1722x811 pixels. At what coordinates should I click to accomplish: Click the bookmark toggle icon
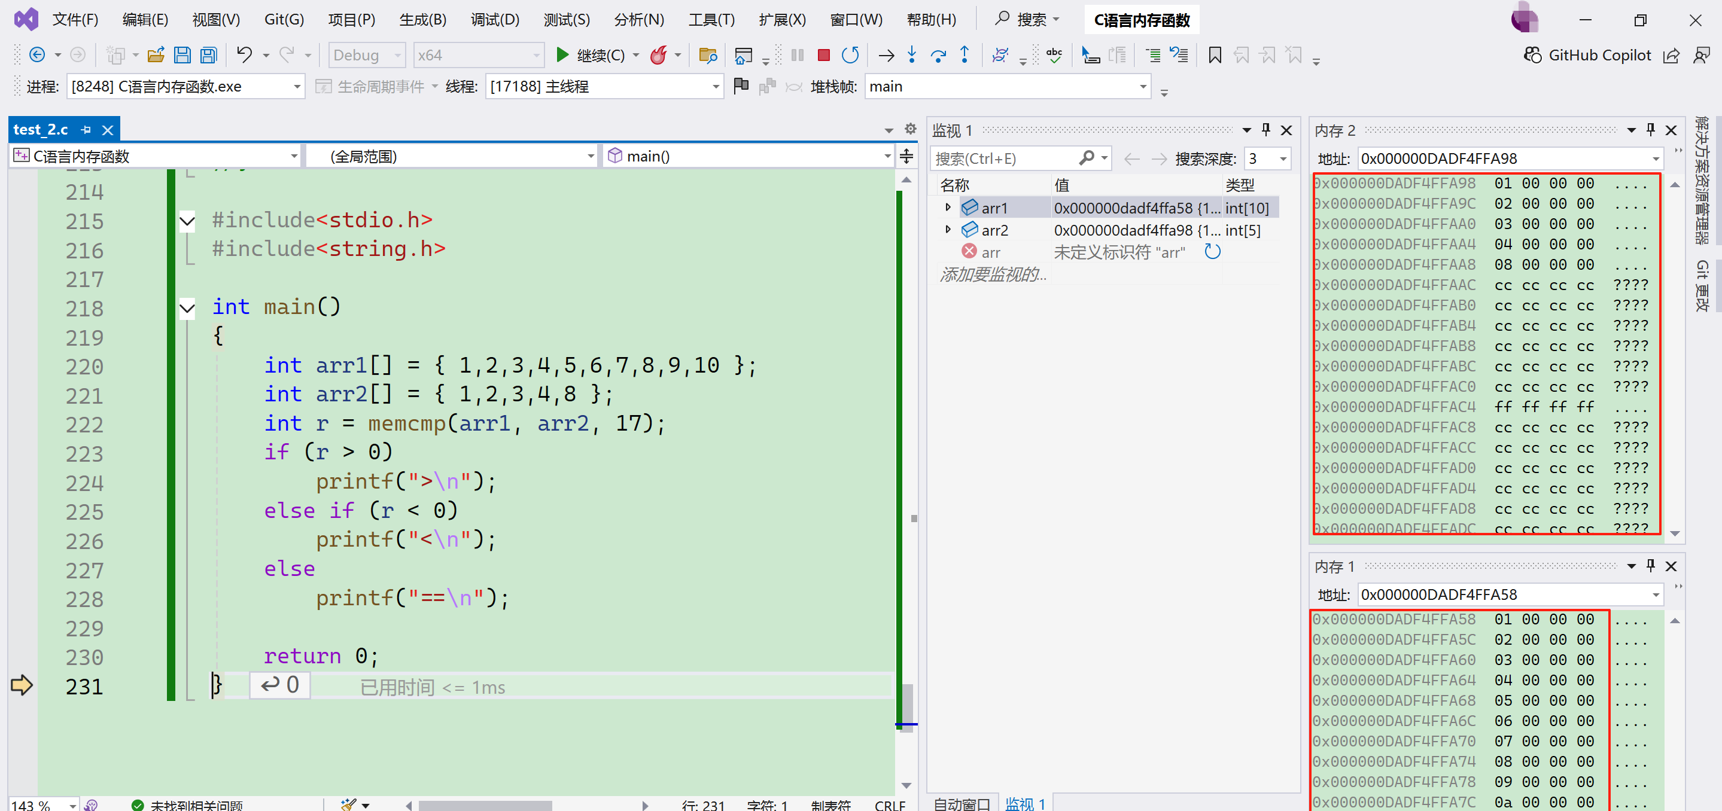click(x=1215, y=56)
